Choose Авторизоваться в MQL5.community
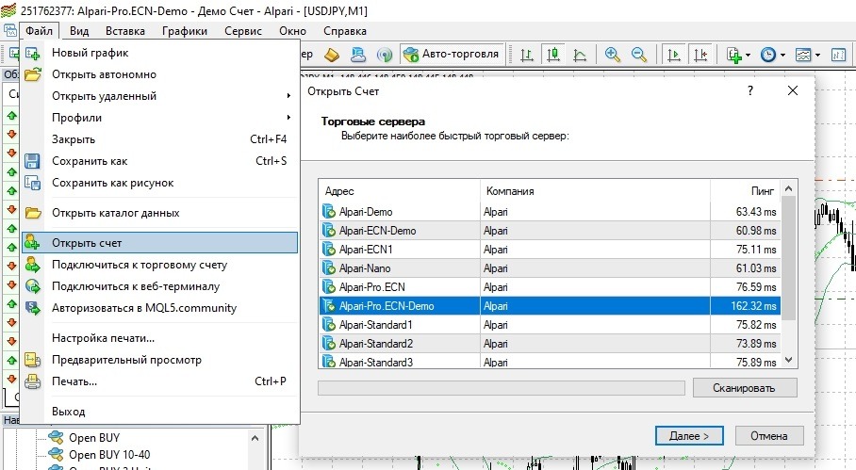856x470 pixels. [160, 308]
